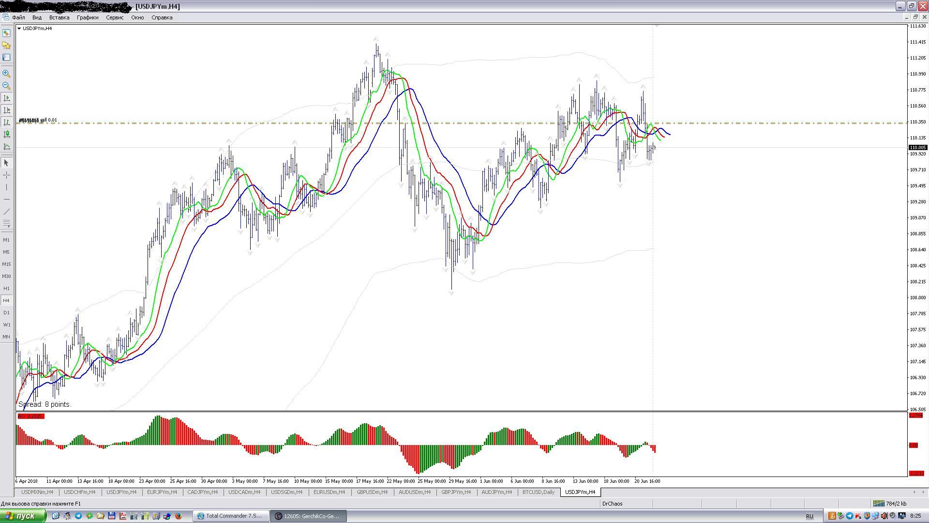Zoom in the chart with magnifier plus
This screenshot has height=523, width=929.
6,74
